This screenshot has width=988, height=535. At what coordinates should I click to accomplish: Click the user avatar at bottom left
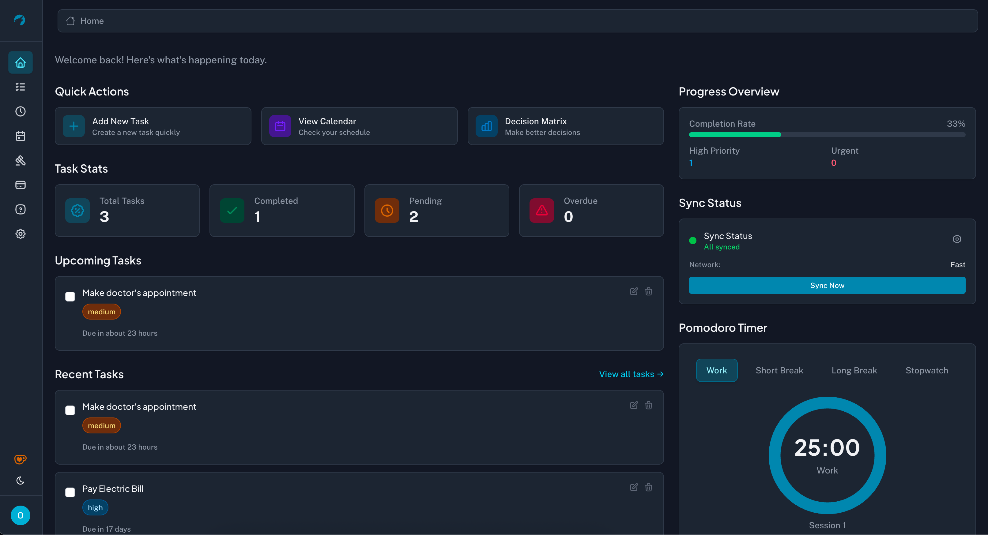coord(20,515)
